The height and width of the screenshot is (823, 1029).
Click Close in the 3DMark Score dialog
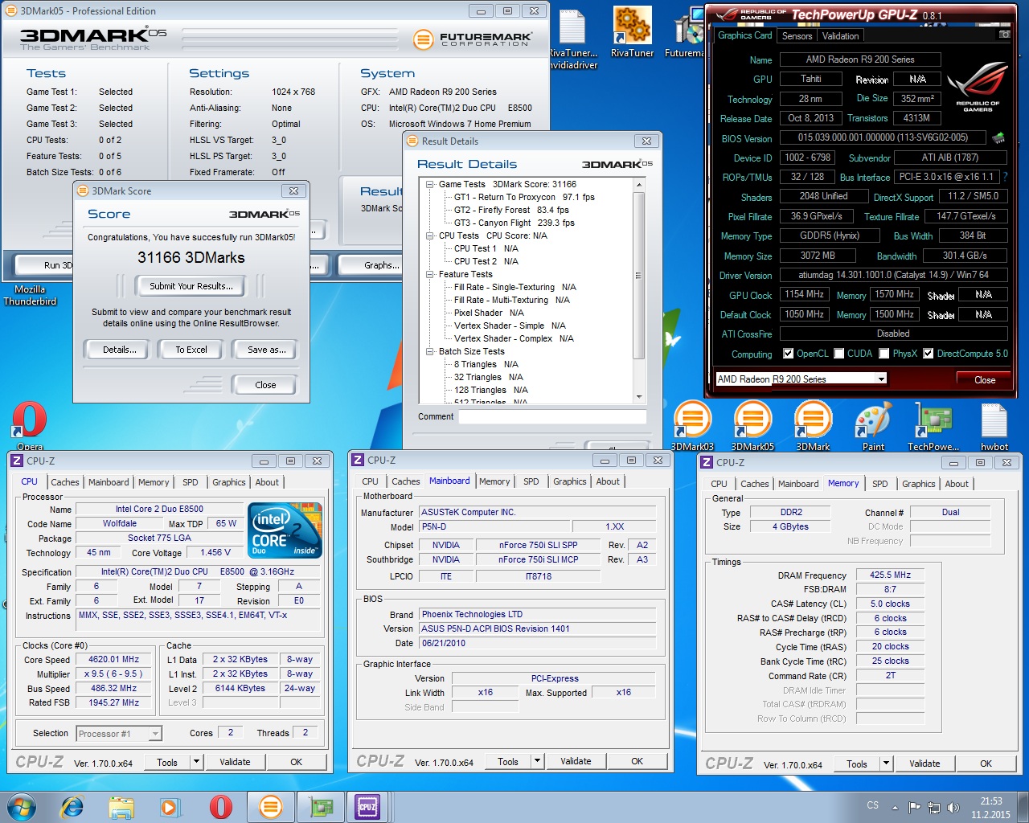coord(265,385)
